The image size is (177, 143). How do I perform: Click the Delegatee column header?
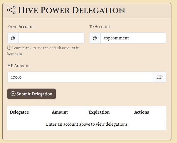click(x=19, y=112)
